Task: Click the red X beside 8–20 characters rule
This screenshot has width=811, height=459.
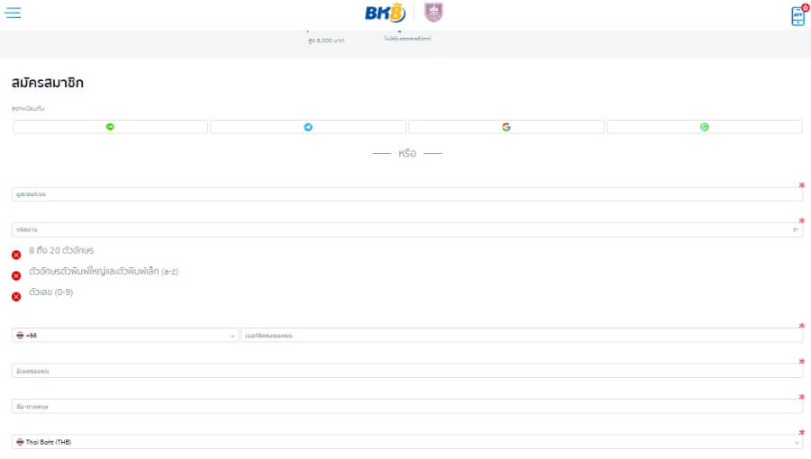Action: 16,255
